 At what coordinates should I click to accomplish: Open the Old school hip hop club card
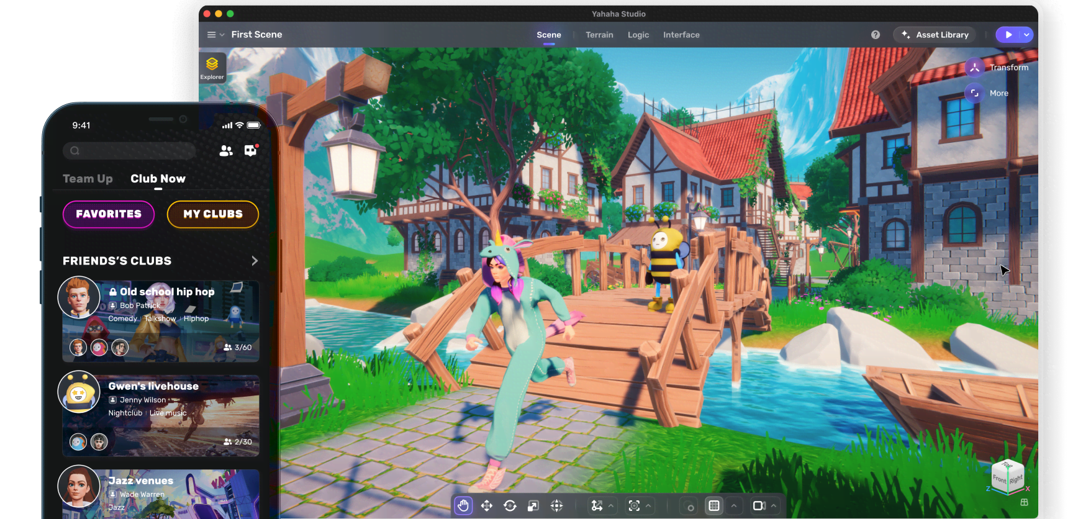pos(161,321)
